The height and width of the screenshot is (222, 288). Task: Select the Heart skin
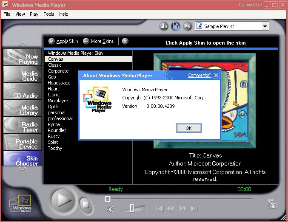54,89
